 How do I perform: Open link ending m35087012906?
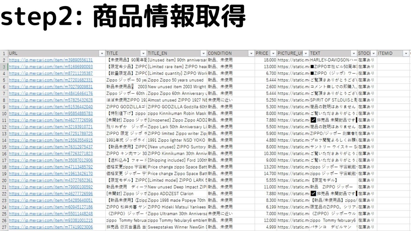(51, 160)
